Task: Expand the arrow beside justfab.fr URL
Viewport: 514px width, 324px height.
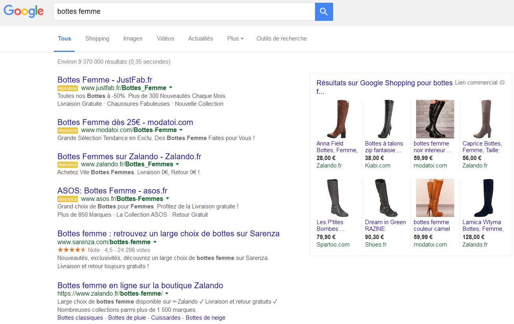Action: pyautogui.click(x=171, y=88)
